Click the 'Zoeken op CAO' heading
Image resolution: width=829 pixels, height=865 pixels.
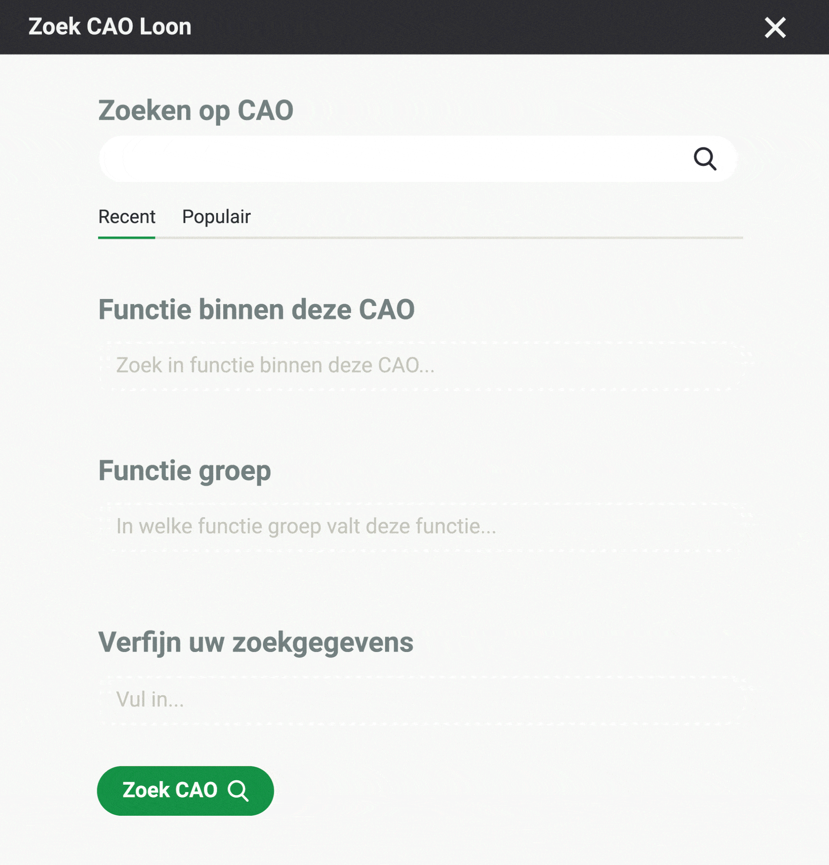[196, 110]
